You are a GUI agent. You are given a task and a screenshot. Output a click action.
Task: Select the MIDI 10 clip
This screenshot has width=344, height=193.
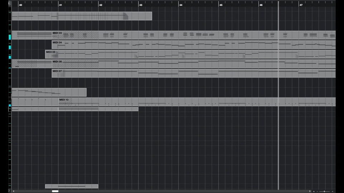pyautogui.click(x=197, y=102)
